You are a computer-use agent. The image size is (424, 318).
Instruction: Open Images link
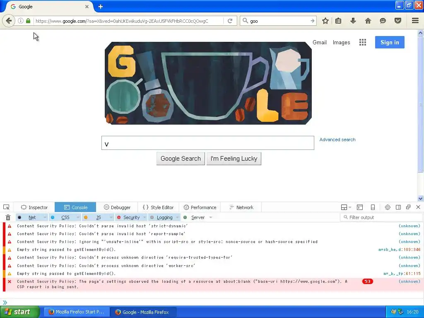341,43
